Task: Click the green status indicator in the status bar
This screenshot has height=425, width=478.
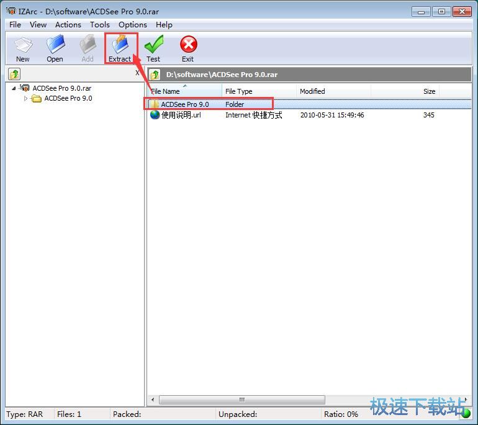Action: pos(466,413)
